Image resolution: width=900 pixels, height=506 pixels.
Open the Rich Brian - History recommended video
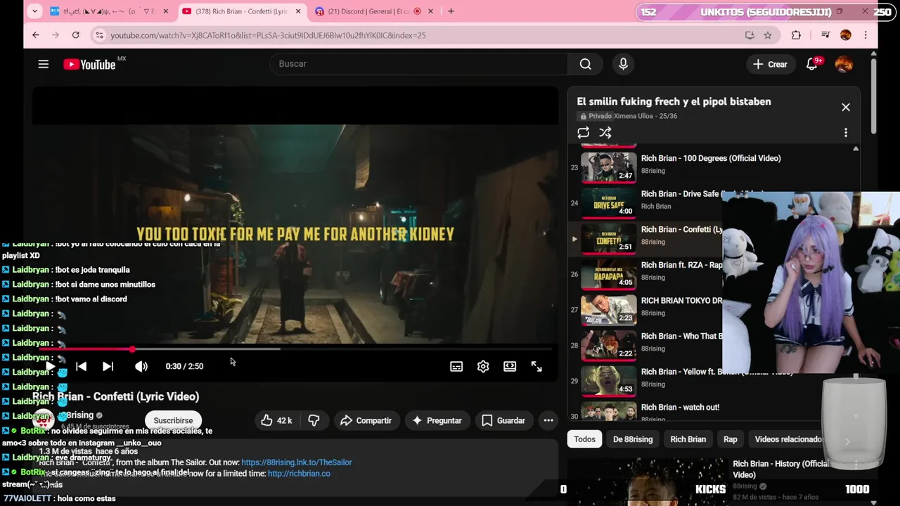pyautogui.click(x=780, y=469)
